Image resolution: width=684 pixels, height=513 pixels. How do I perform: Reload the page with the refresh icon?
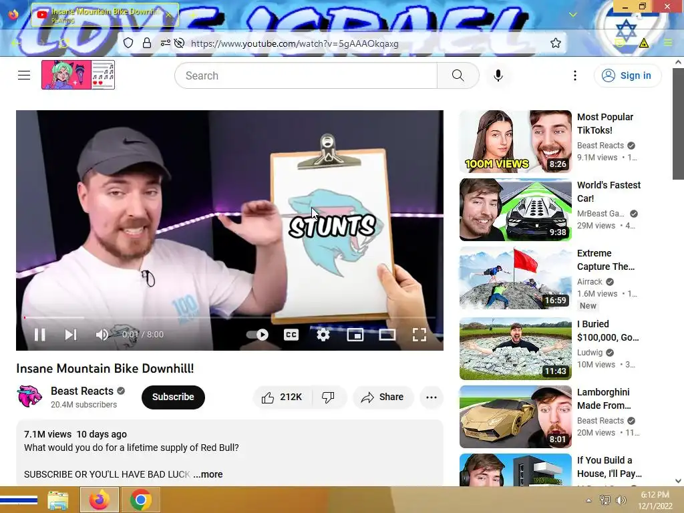pyautogui.click(x=65, y=43)
